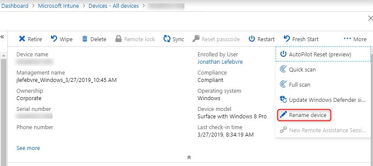Choose New Remote Assistance Session entry

323,130
